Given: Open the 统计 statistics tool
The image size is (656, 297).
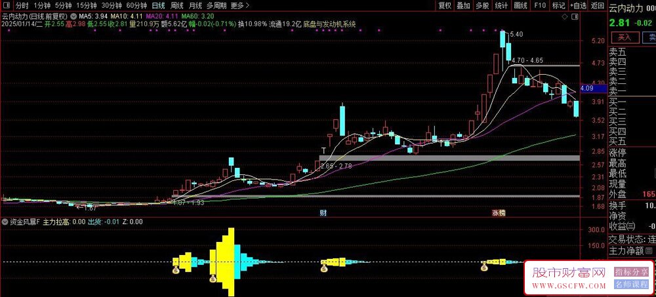Looking at the screenshot, I should [501, 5].
